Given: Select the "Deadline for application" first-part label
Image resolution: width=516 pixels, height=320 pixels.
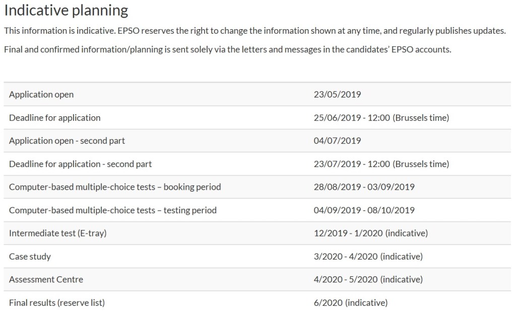Looking at the screenshot, I should point(55,118).
